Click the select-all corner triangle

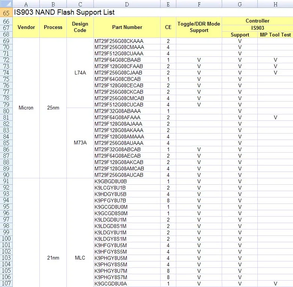pyautogui.click(x=6, y=4)
